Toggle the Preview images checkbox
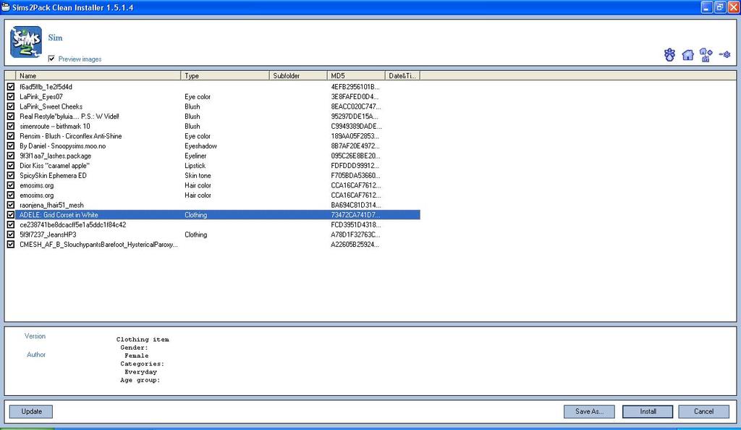This screenshot has height=430, width=741. coord(51,59)
